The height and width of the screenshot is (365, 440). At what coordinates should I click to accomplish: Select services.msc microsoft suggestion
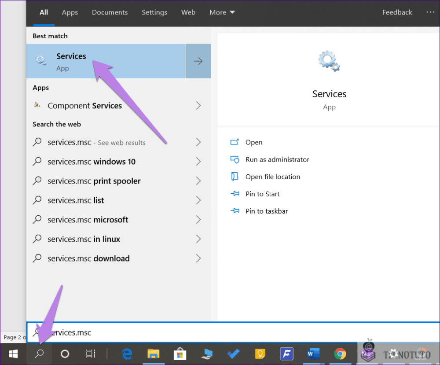(119, 220)
